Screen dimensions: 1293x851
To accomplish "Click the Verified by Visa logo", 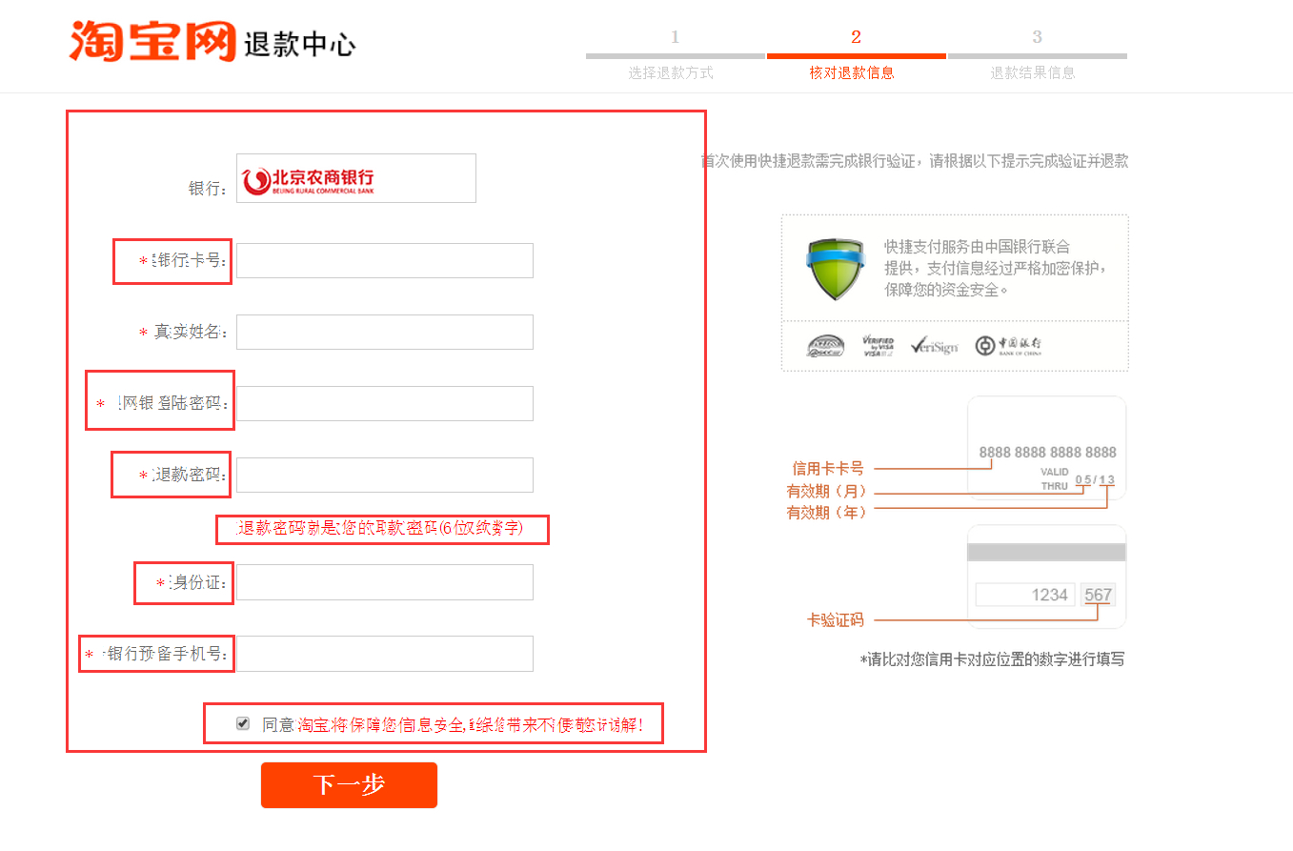I will 878,346.
